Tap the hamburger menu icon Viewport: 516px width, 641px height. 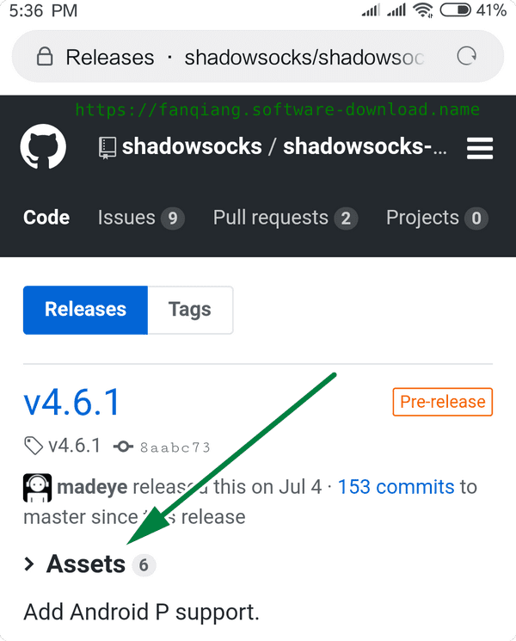[x=480, y=148]
